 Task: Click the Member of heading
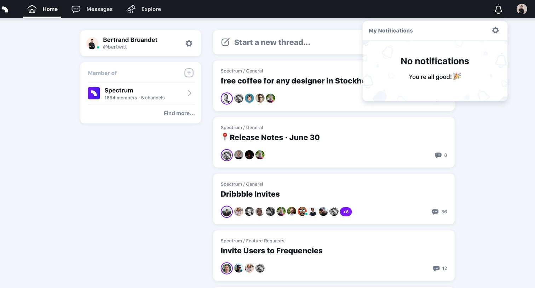tap(102, 73)
